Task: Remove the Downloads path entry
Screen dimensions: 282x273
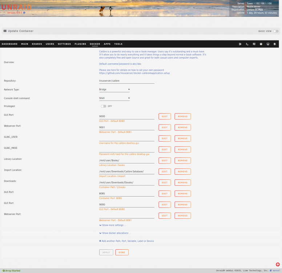Action: coord(182,182)
